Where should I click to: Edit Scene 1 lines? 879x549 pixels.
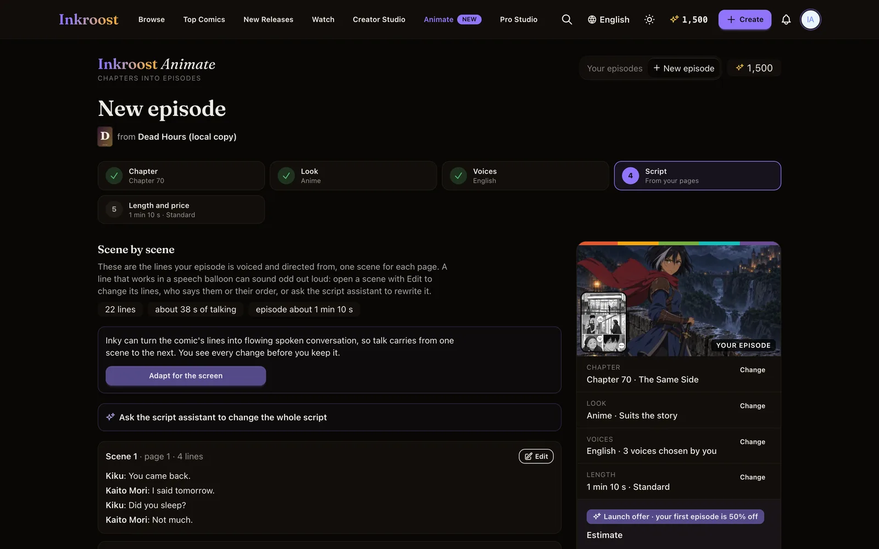click(536, 456)
